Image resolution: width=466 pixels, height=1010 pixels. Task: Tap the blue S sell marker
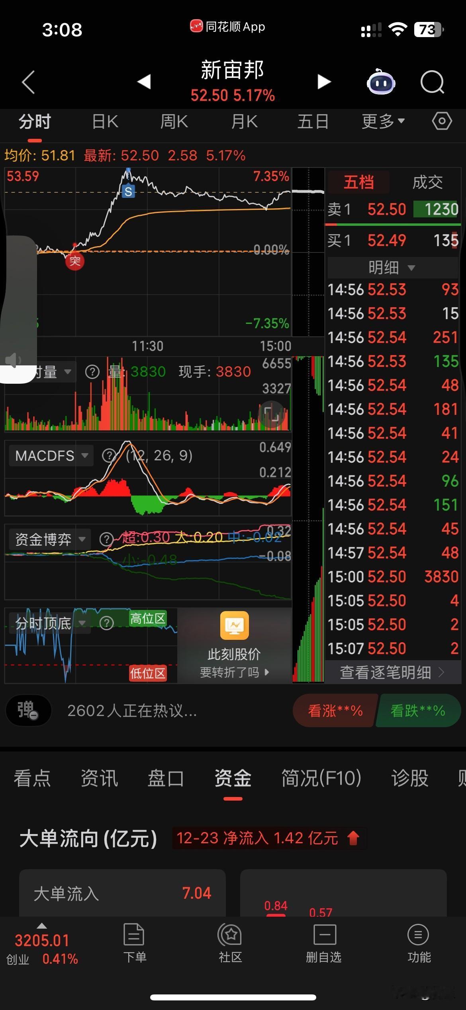[128, 192]
